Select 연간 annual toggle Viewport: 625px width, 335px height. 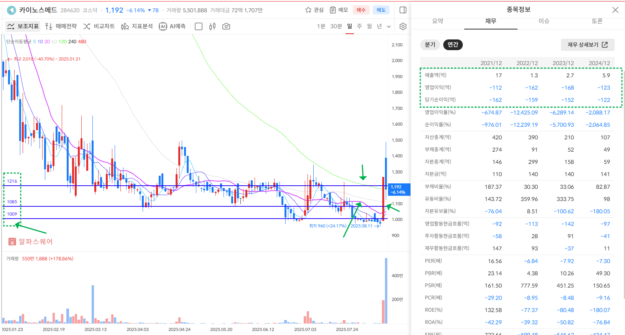453,45
